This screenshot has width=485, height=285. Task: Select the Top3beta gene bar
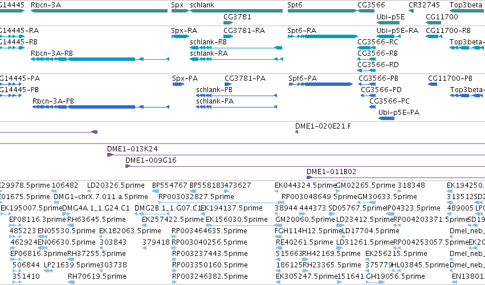[x=467, y=11]
